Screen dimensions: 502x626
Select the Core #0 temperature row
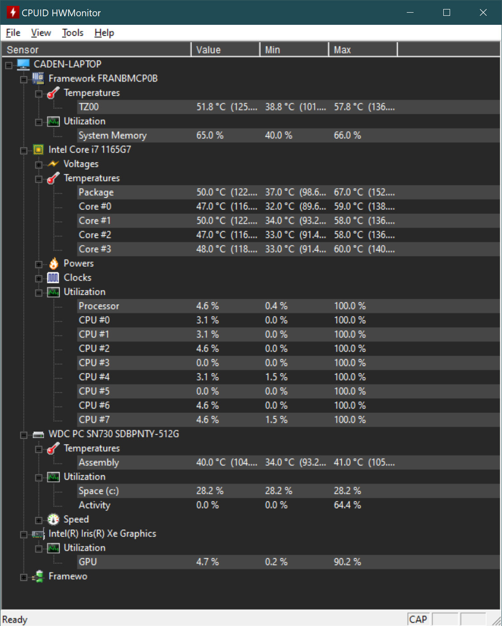tap(288, 207)
